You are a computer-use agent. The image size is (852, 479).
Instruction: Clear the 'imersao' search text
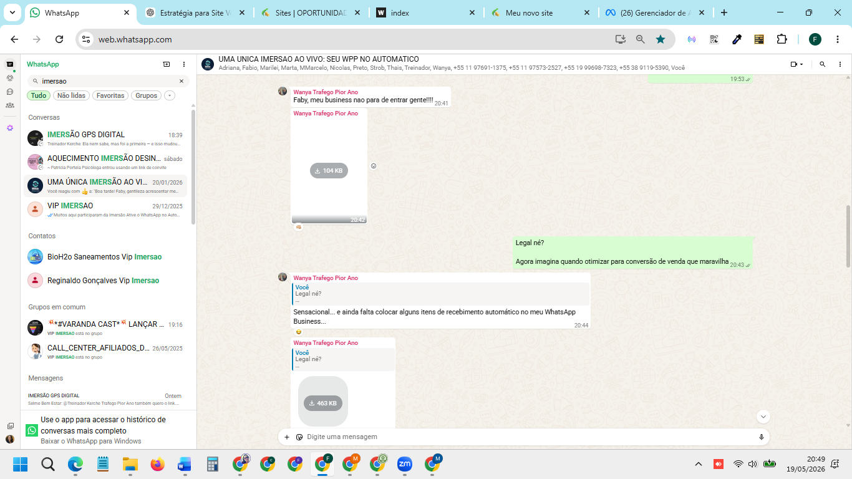point(182,81)
